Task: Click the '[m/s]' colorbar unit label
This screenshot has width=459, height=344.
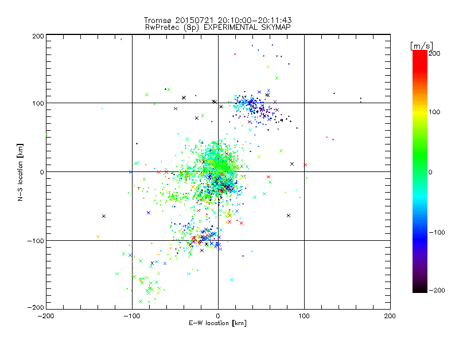Action: [422, 46]
